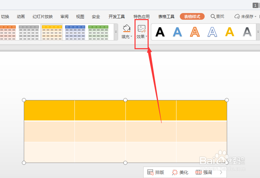The height and width of the screenshot is (178, 260).
Task: Click the first yellow header cell
Action: pos(49,110)
